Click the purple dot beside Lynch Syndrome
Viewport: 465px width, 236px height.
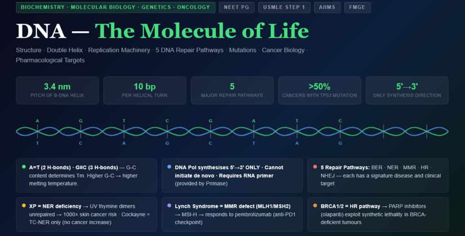point(169,206)
